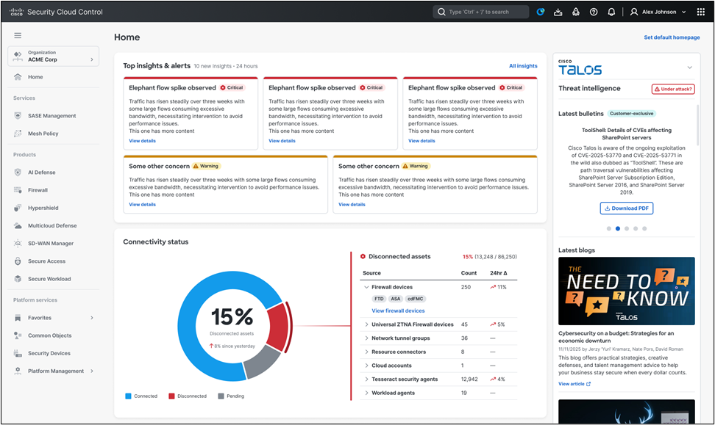
Task: Open the AI Defense product page
Action: [x=40, y=172]
